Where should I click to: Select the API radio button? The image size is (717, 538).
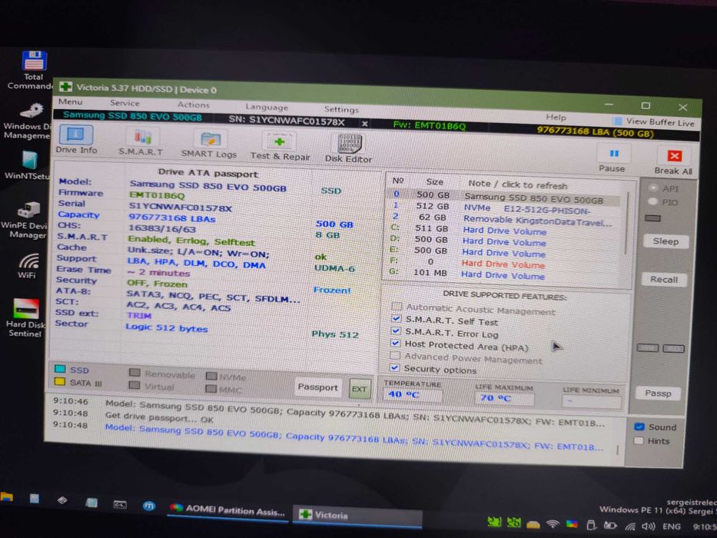654,188
